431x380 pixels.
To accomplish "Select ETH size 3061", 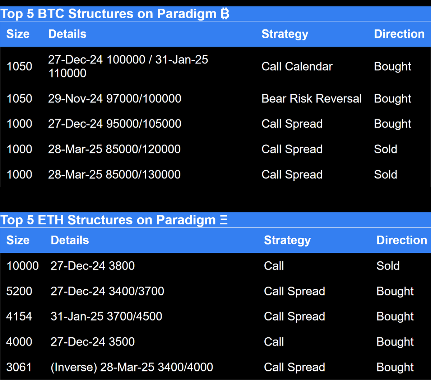I will click(19, 367).
